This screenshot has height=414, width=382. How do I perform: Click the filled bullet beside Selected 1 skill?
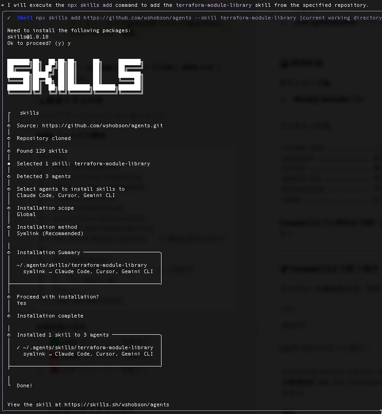pos(9,164)
